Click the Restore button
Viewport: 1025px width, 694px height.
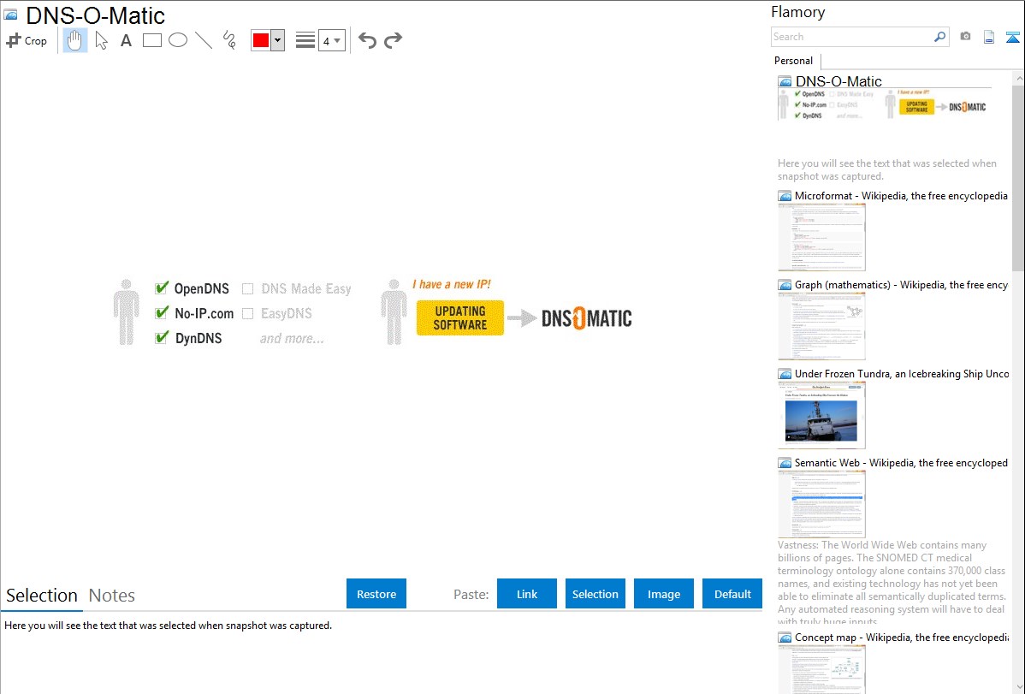click(376, 594)
